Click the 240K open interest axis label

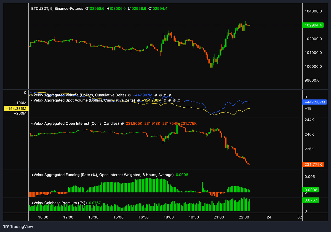pos(309,135)
